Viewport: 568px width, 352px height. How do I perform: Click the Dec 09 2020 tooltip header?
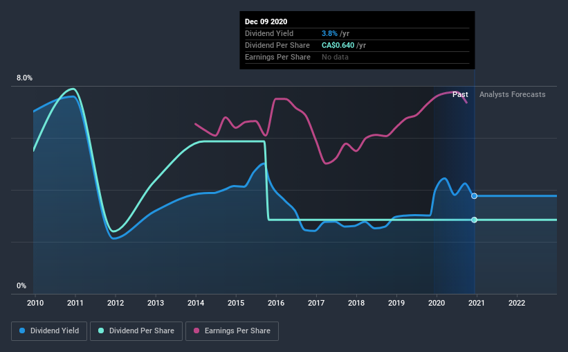coord(266,21)
